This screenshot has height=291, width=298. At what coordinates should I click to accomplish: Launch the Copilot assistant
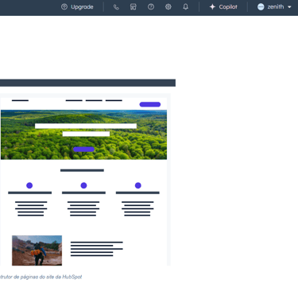[x=223, y=7]
